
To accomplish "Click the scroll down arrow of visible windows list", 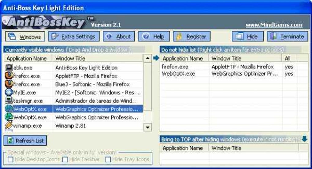I will (147, 127).
